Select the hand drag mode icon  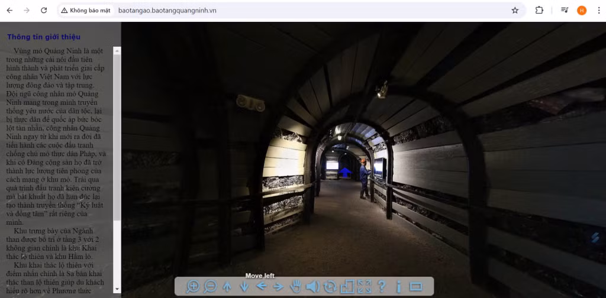[296, 286]
